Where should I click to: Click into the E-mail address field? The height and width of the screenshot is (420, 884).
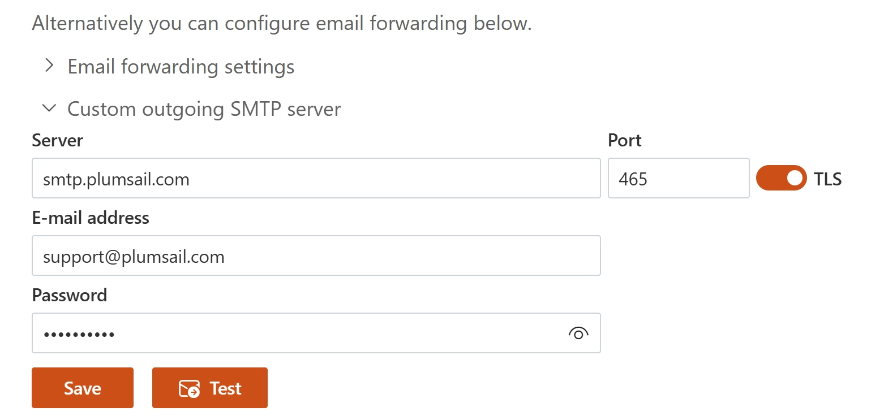[x=316, y=256]
